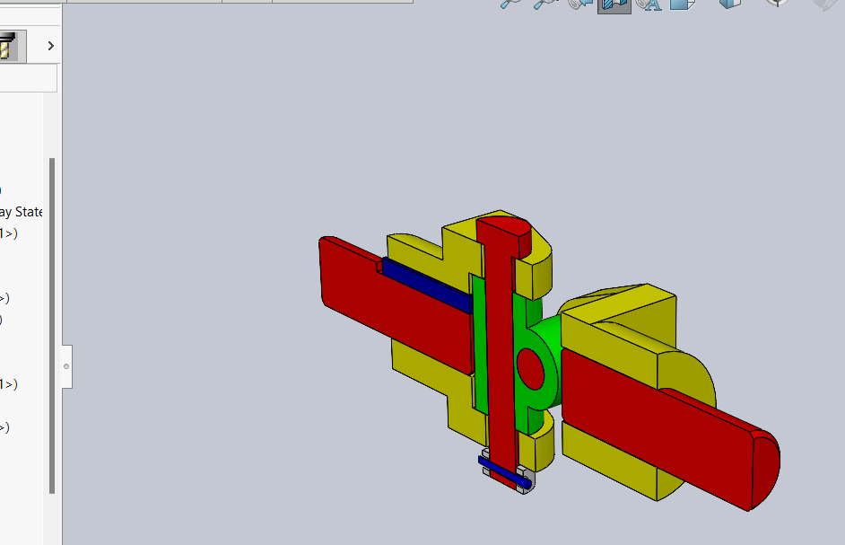845x545 pixels.
Task: Open the View Orientation cube
Action: point(683,4)
